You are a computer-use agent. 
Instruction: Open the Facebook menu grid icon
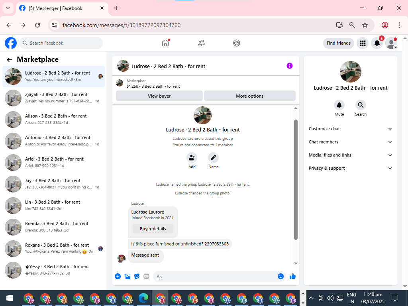[x=363, y=43]
